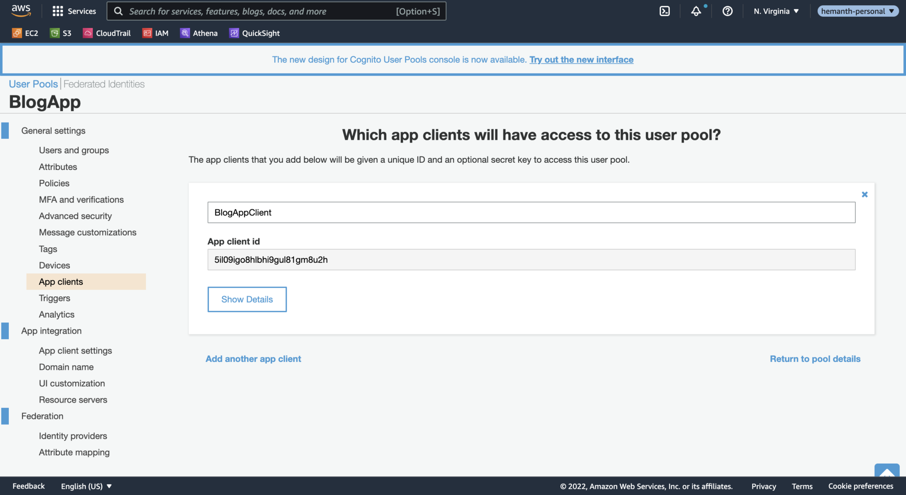Click the Feedback footer link
The image size is (906, 495).
click(x=28, y=486)
